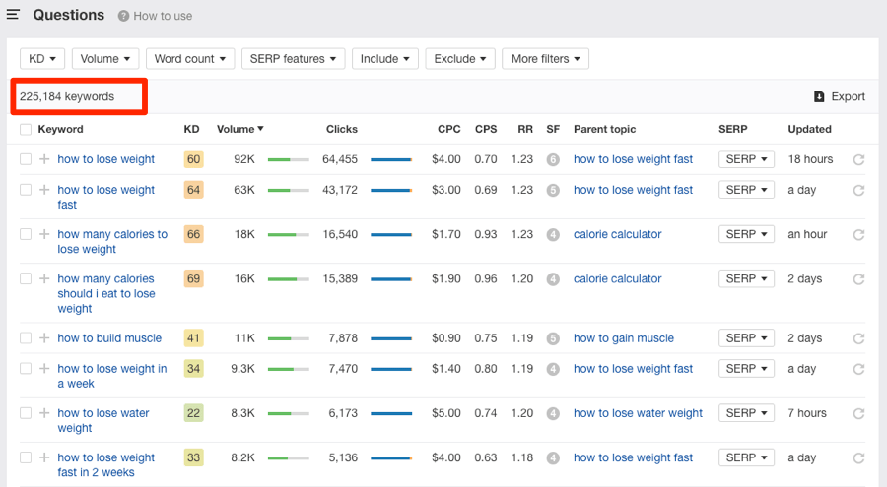Sort table by Clicks column header

click(342, 129)
